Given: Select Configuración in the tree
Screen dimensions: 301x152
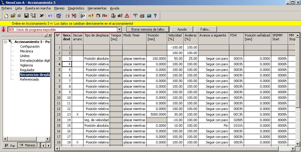Looking at the screenshot, I should point(30,46).
